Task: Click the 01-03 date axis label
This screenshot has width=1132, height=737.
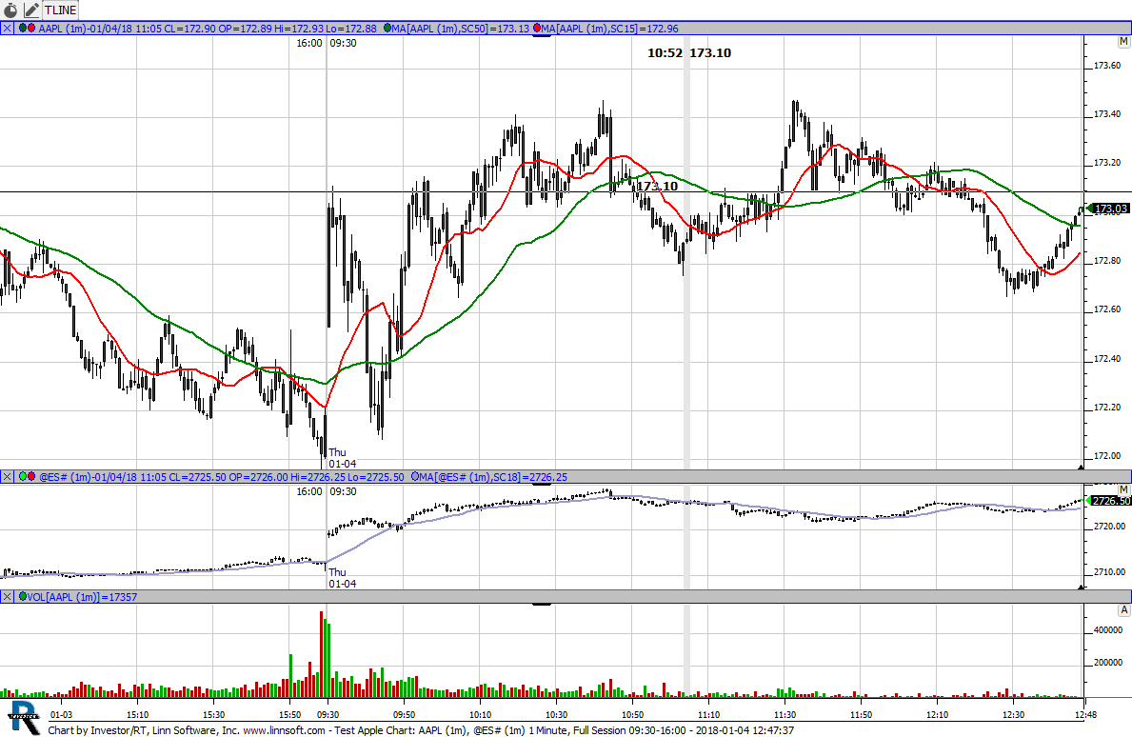Action: click(x=61, y=714)
